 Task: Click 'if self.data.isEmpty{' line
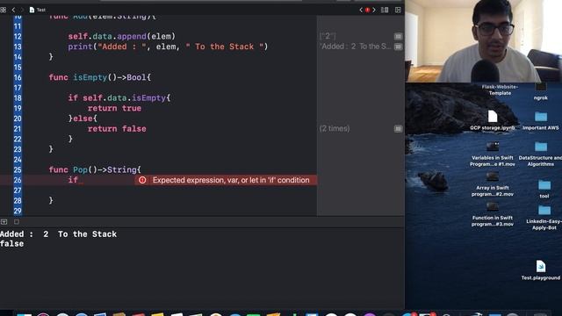click(119, 98)
